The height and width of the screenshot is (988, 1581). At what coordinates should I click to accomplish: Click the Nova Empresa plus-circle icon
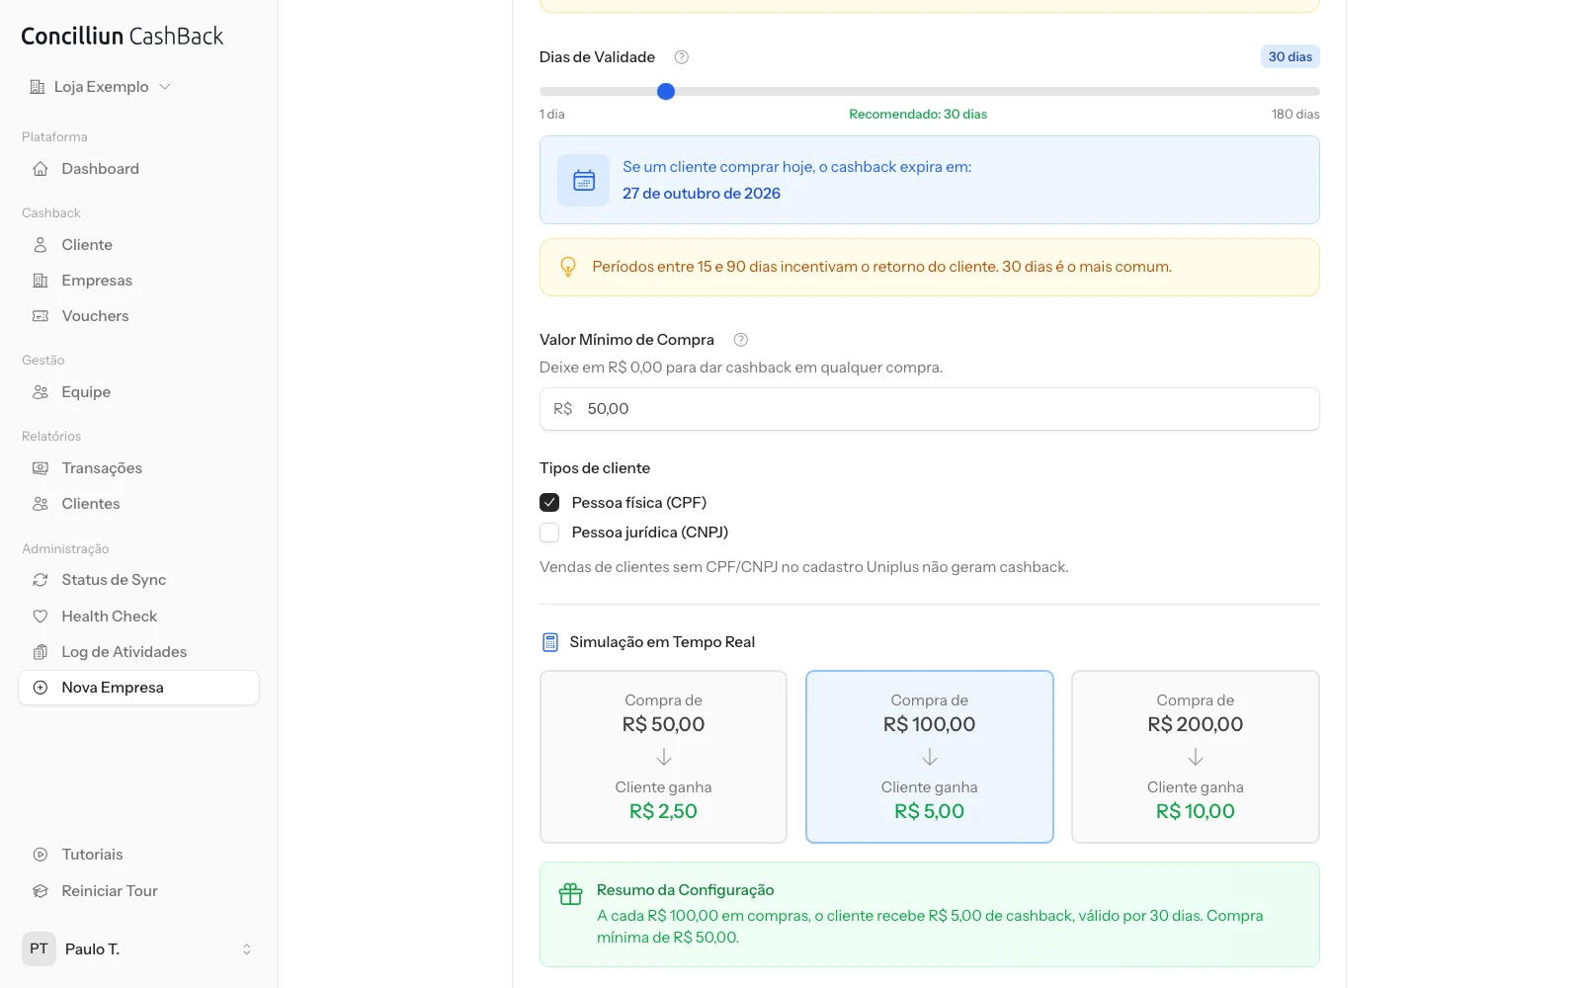pos(41,688)
